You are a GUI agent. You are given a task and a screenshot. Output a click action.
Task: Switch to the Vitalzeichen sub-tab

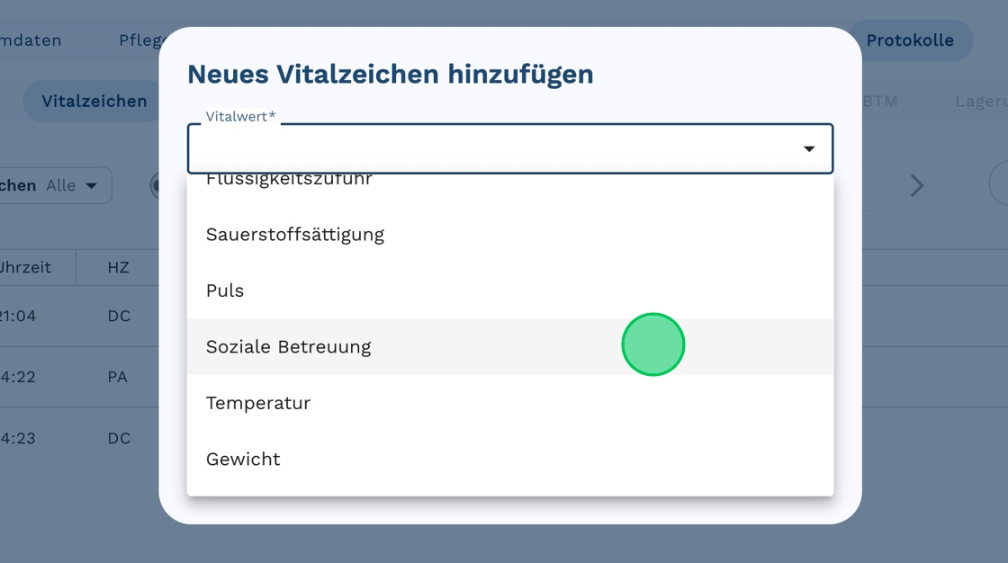94,101
